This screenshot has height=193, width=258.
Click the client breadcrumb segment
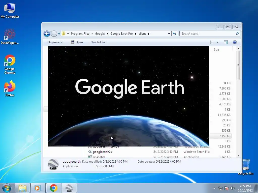142,34
